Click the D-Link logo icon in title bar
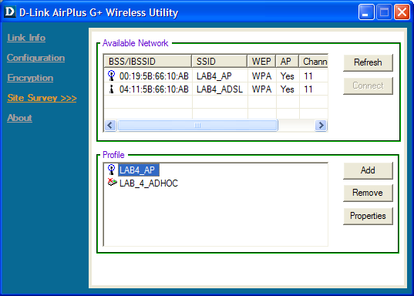This screenshot has width=414, height=296. (10, 12)
